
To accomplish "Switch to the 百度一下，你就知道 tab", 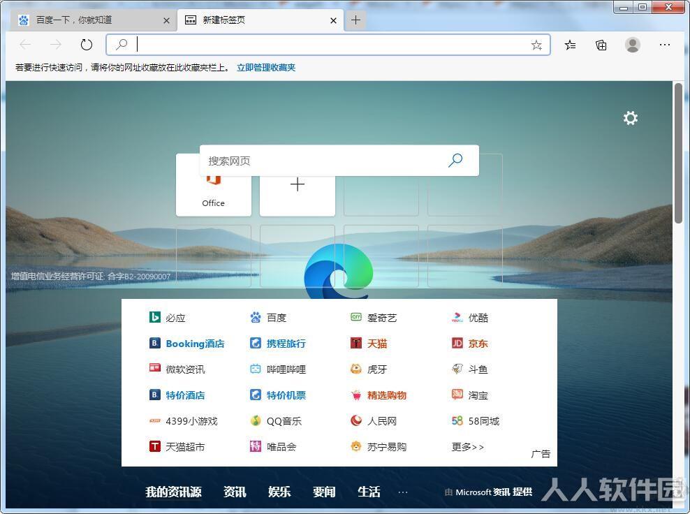I will (x=92, y=20).
